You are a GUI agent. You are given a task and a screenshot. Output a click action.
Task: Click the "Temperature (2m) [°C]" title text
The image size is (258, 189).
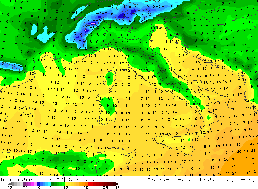(33, 179)
